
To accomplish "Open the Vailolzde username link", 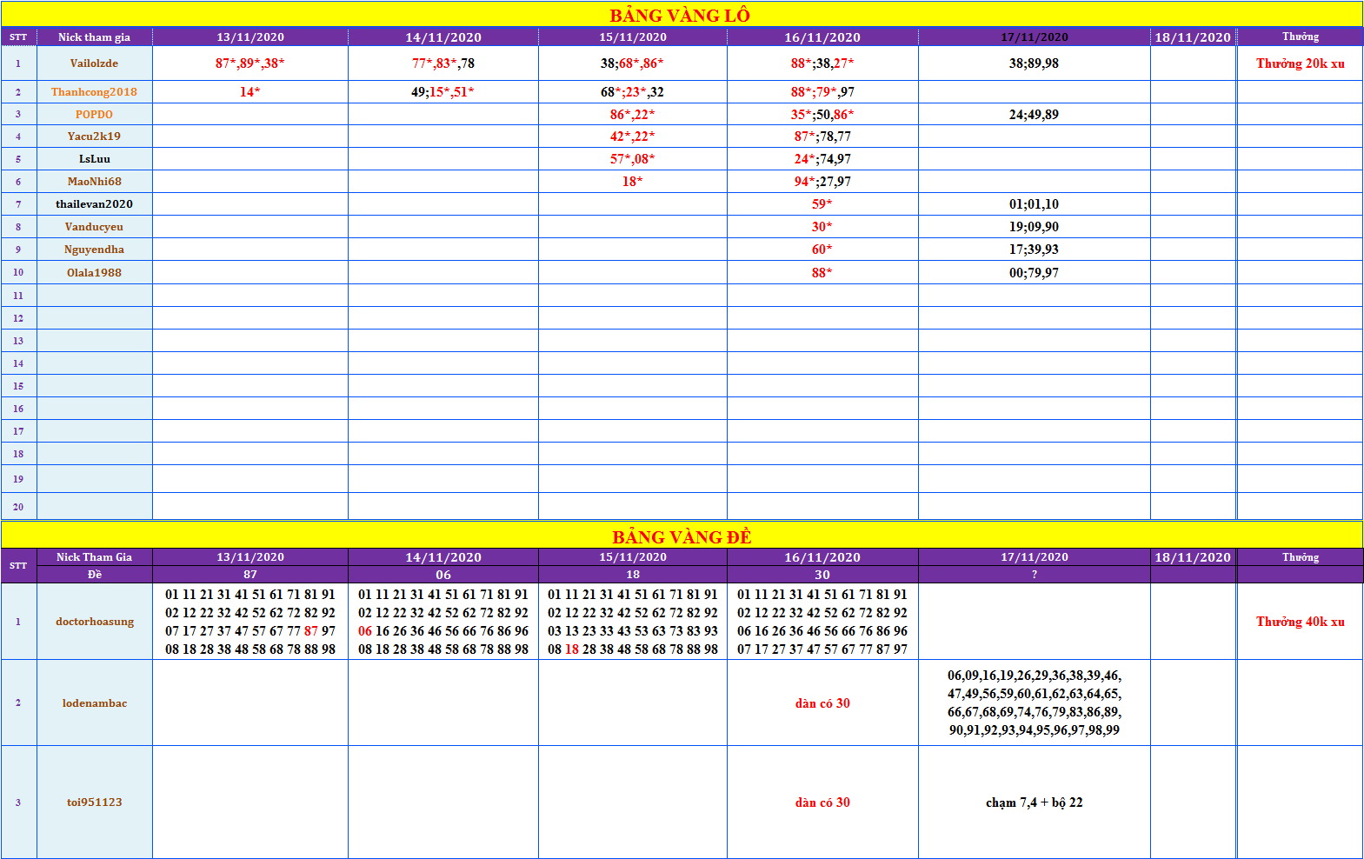I will pyautogui.click(x=94, y=63).
